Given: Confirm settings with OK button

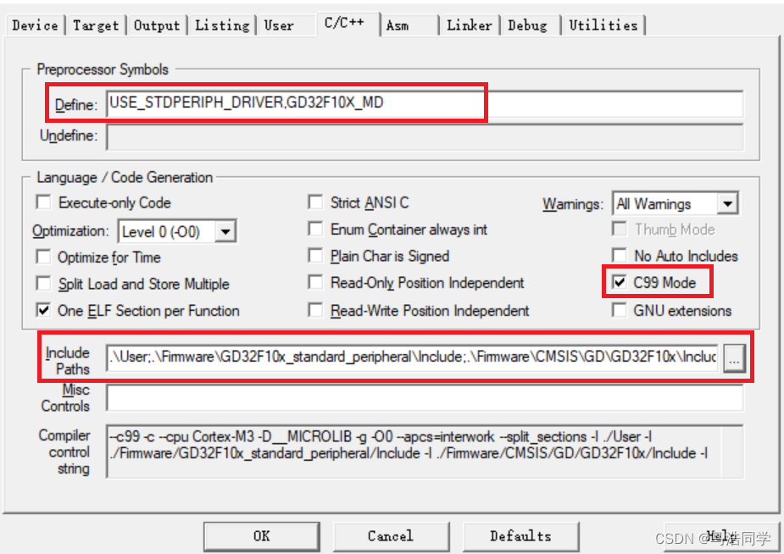Looking at the screenshot, I should pyautogui.click(x=262, y=536).
